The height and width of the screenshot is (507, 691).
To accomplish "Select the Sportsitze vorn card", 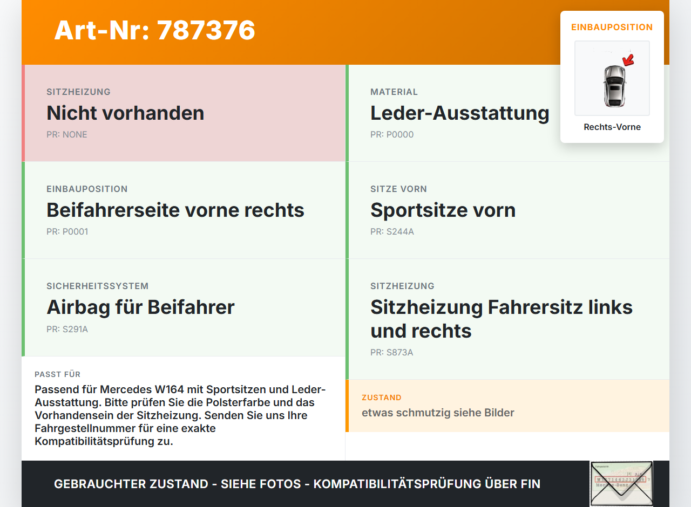I will pyautogui.click(x=507, y=210).
